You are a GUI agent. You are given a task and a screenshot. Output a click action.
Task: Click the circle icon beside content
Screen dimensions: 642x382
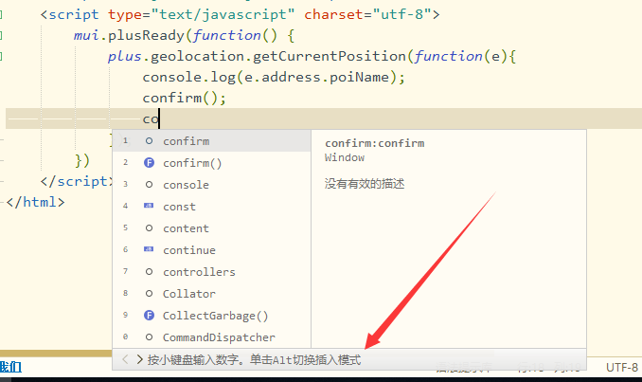point(149,228)
